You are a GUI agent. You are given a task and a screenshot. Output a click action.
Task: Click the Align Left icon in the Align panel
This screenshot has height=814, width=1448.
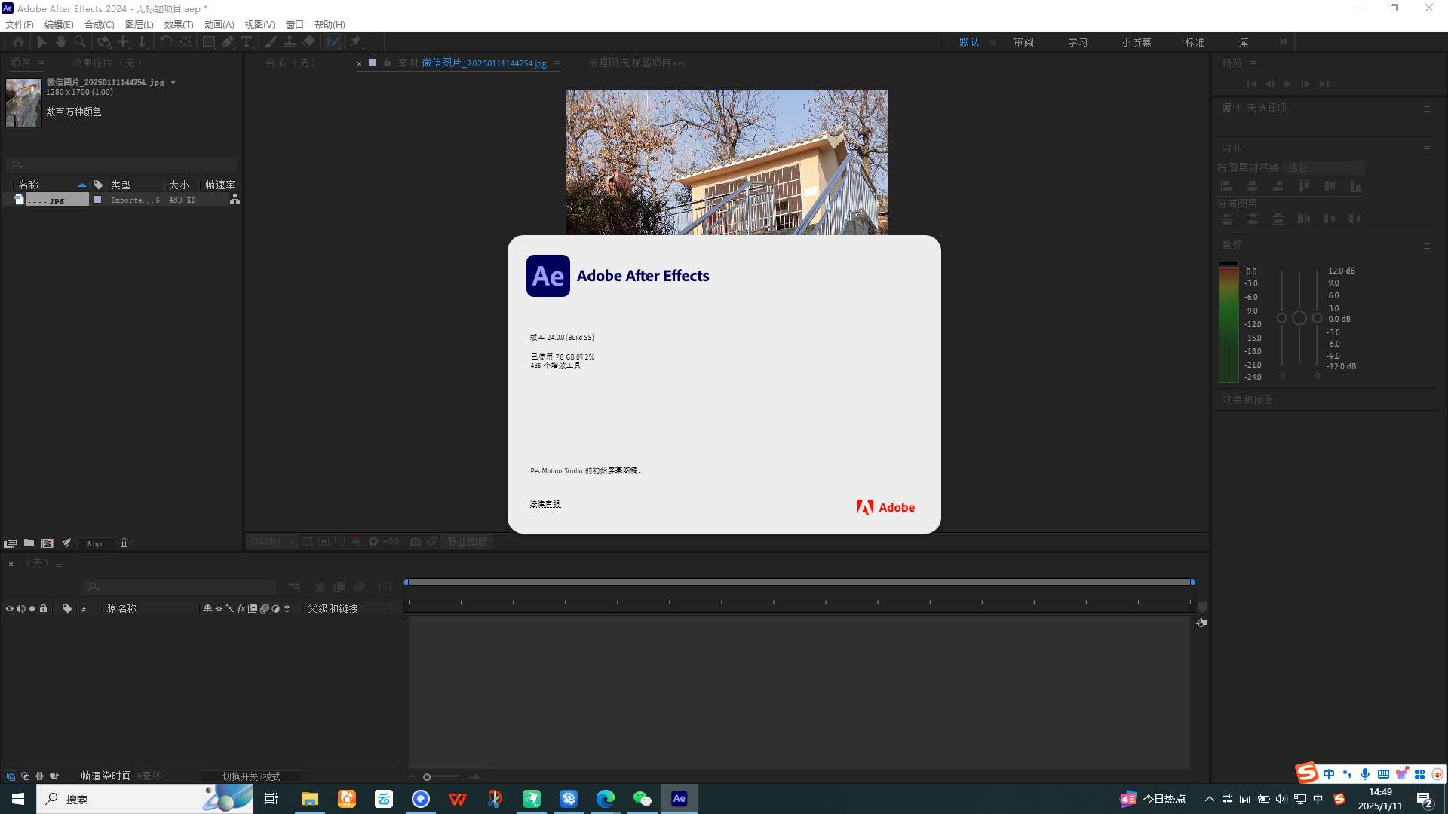pyautogui.click(x=1227, y=186)
